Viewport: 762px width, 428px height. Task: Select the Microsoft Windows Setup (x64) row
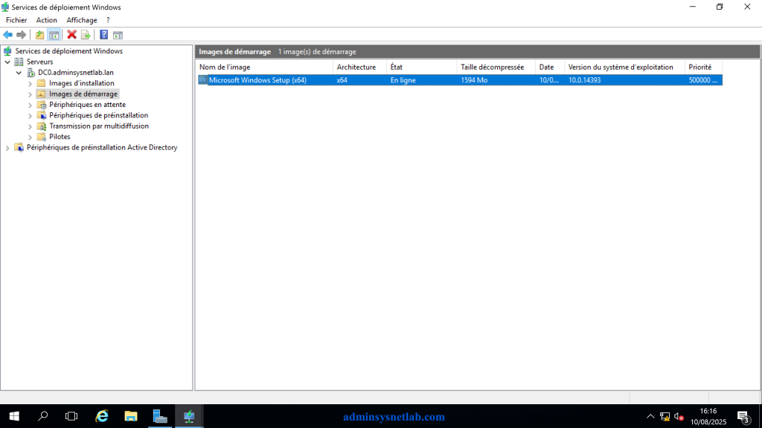pyautogui.click(x=460, y=80)
